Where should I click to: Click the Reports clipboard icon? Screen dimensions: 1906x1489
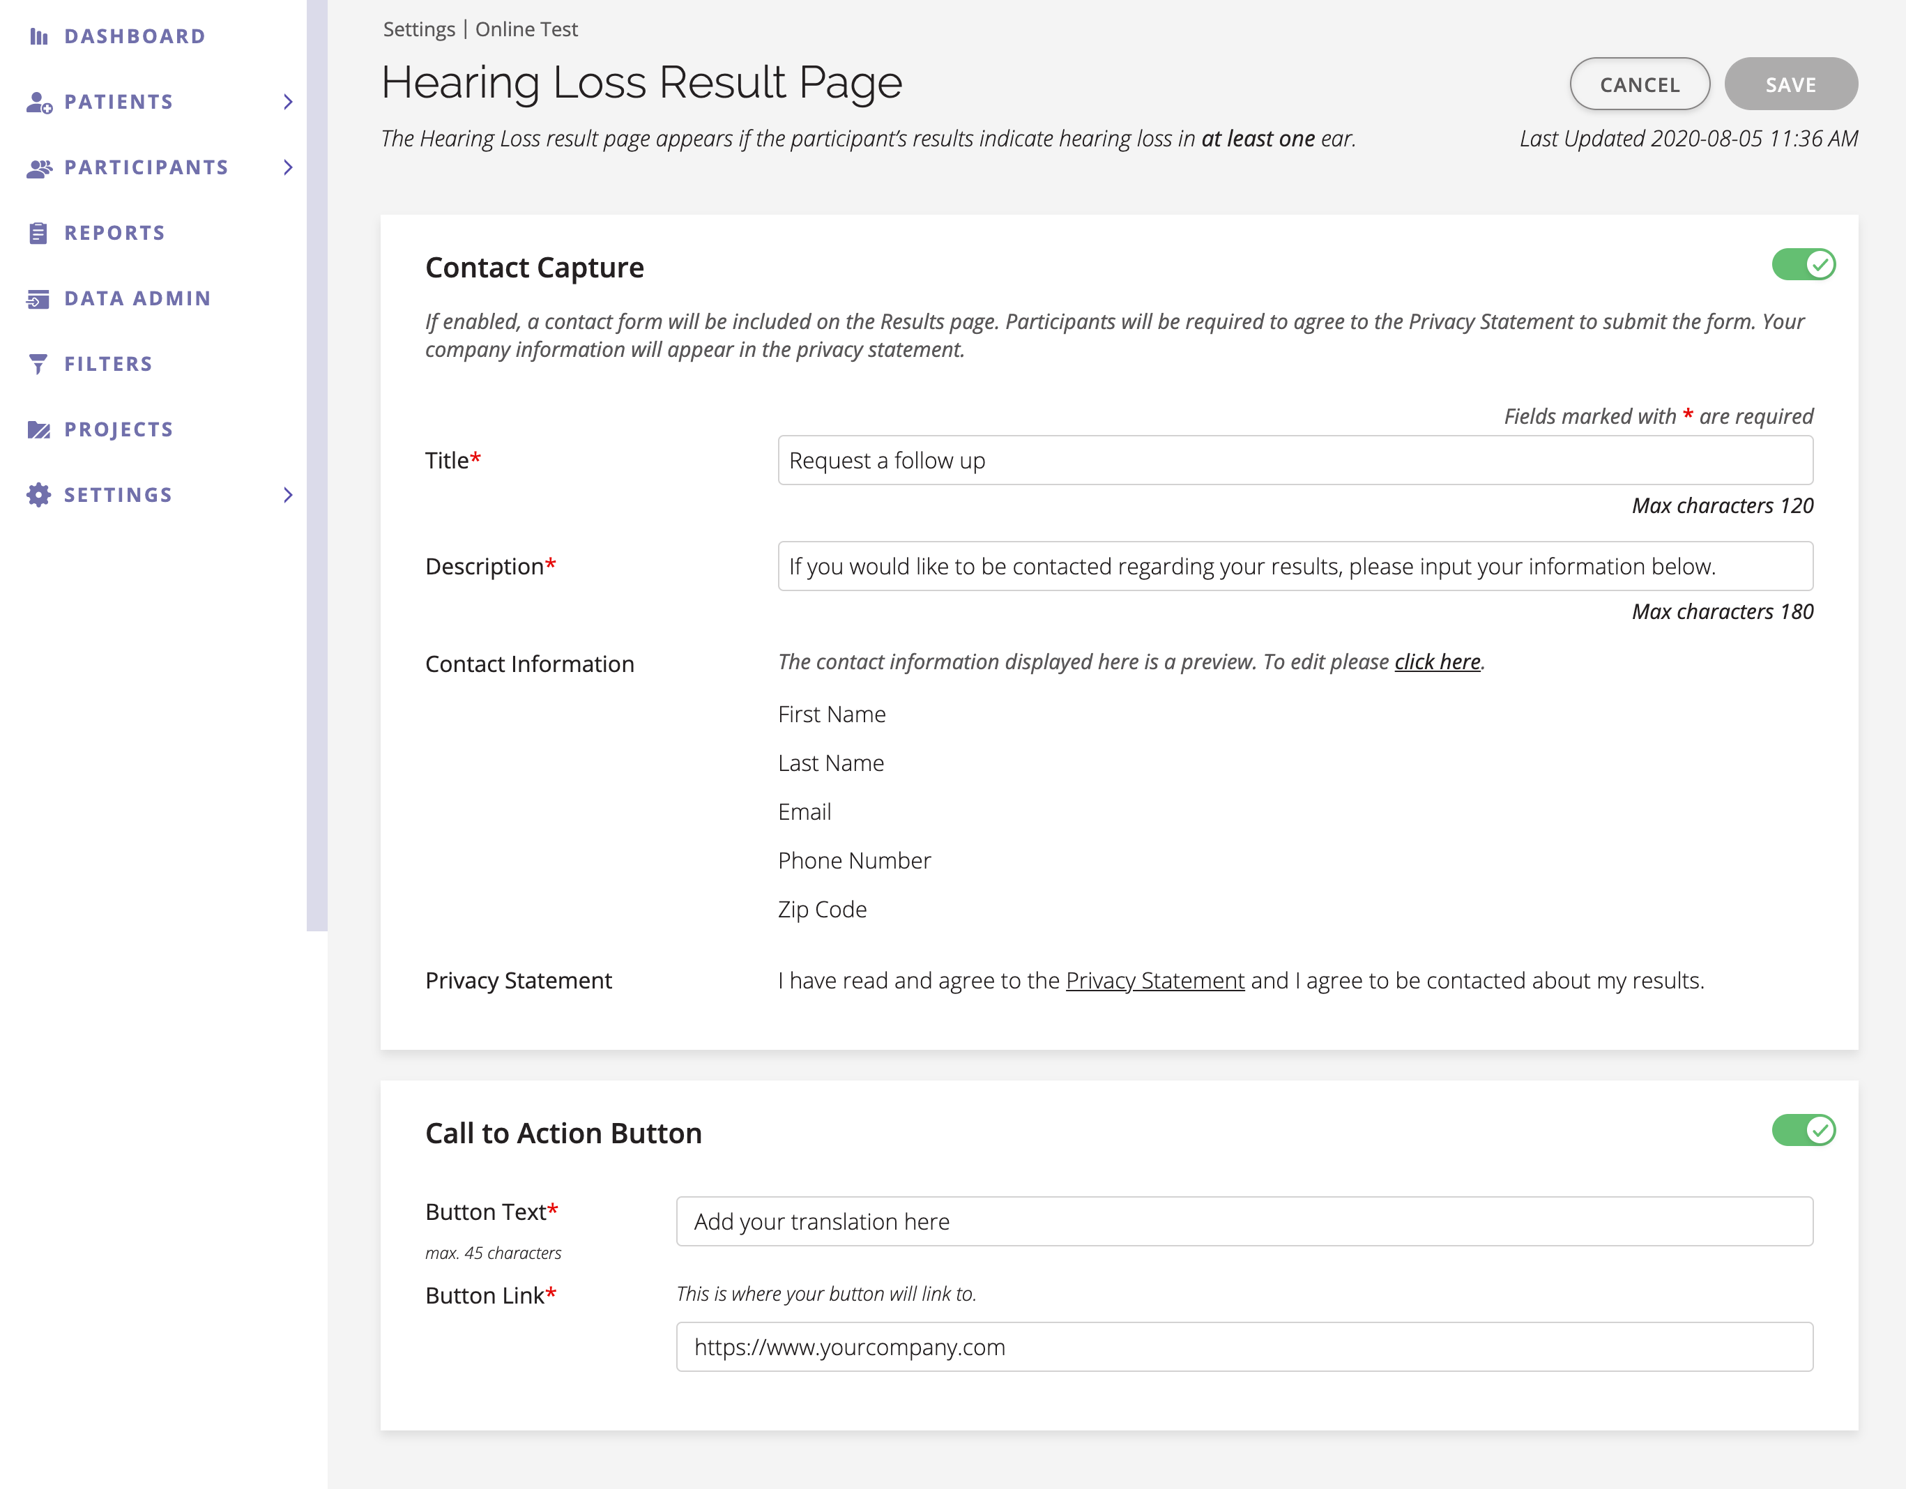(38, 233)
